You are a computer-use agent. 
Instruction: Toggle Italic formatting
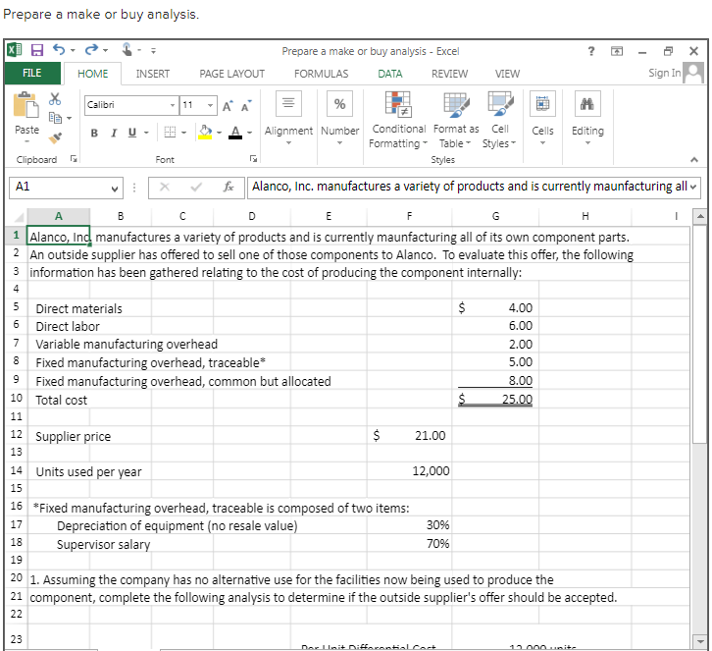[x=114, y=133]
